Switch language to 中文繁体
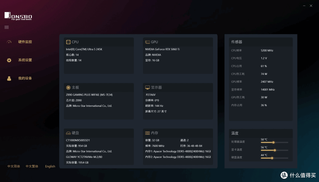Screen dimensions: 319x182 pos(32,166)
